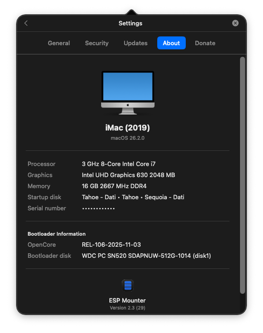Click the Startup disk value Tahoe - Dati
The image size is (263, 333).
(x=133, y=197)
